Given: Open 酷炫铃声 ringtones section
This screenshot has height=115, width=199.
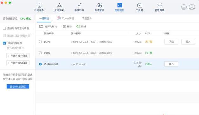Looking at the screenshot, I should 79,7.
